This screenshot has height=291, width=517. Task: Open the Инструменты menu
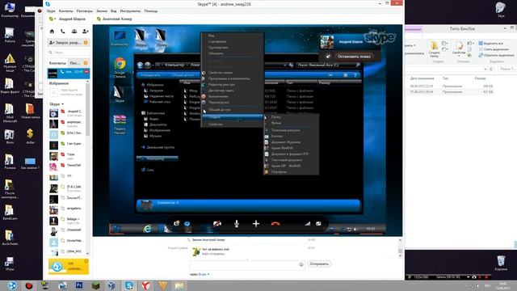point(130,11)
